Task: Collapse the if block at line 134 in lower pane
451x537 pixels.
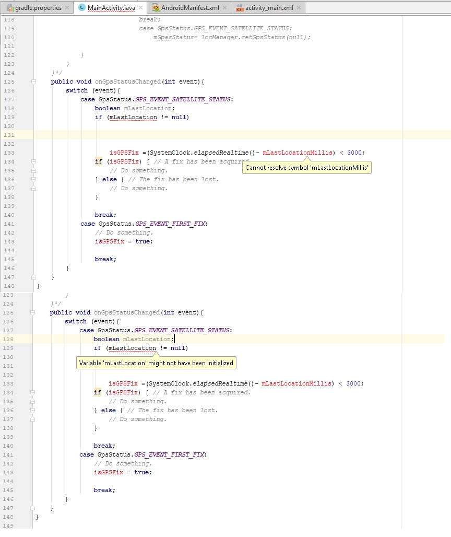Action: pyautogui.click(x=32, y=392)
